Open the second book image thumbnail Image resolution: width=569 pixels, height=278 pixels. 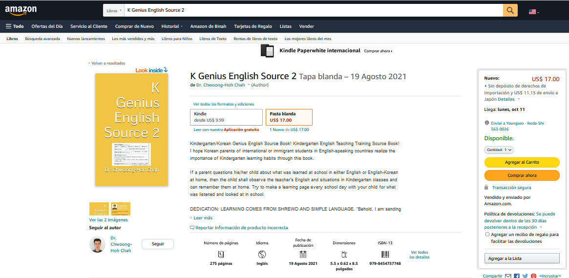(x=121, y=209)
